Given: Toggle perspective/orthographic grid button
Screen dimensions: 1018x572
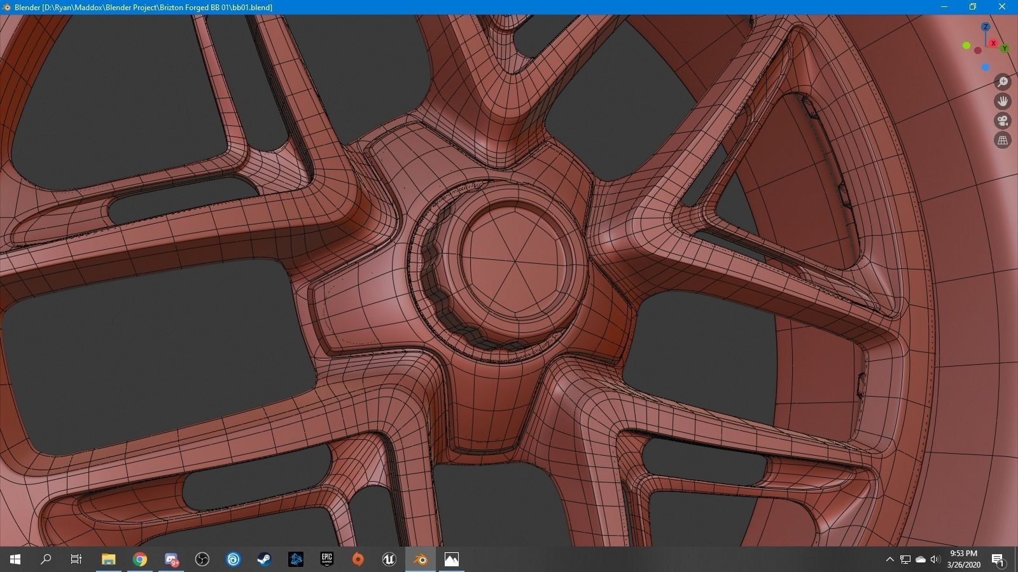Looking at the screenshot, I should pyautogui.click(x=1003, y=140).
